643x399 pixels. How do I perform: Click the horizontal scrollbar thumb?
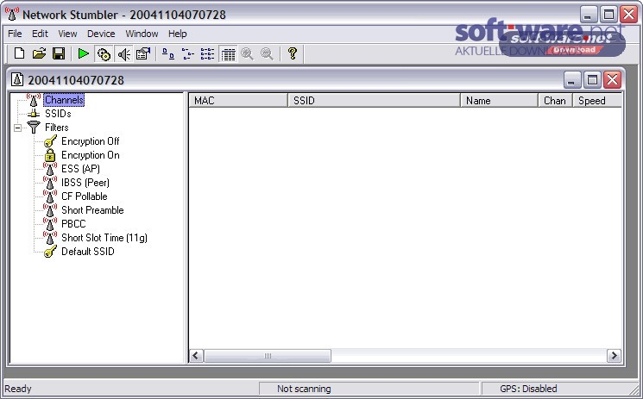268,356
